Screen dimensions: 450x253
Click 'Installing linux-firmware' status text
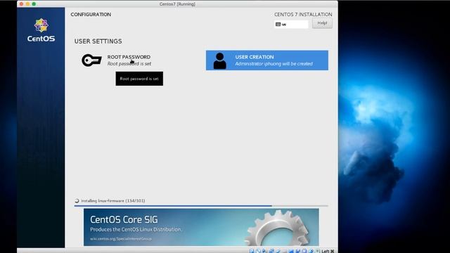point(112,201)
